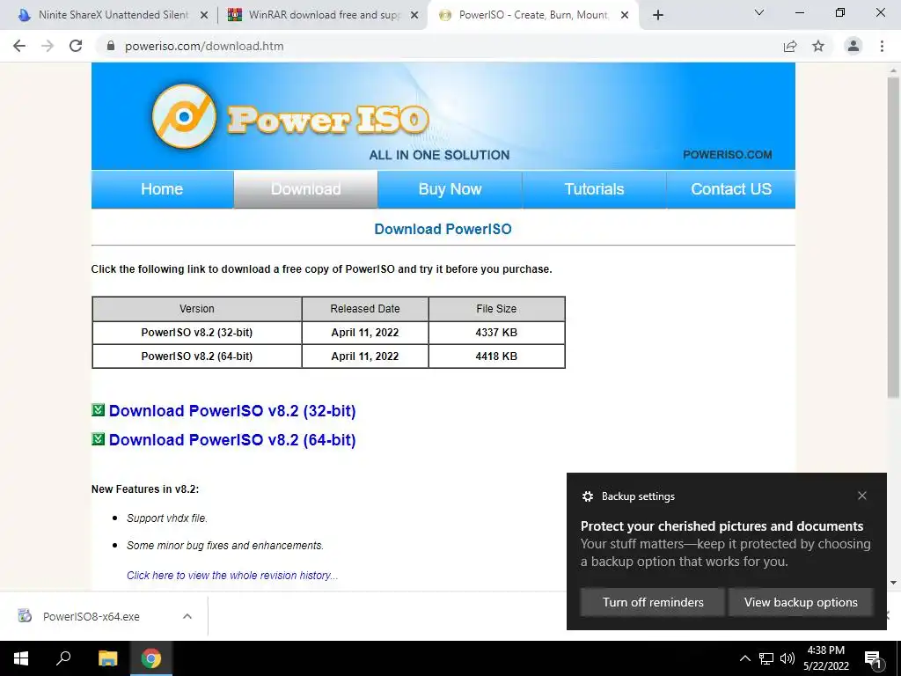Open Windows taskbar search
This screenshot has height=676, width=901.
point(63,658)
